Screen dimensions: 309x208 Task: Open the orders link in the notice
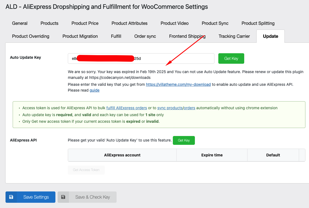click(x=190, y=108)
